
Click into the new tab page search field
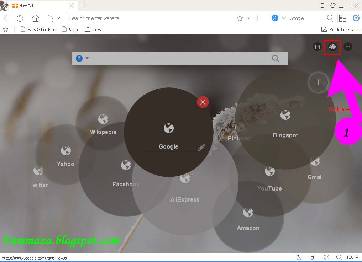tap(175, 58)
